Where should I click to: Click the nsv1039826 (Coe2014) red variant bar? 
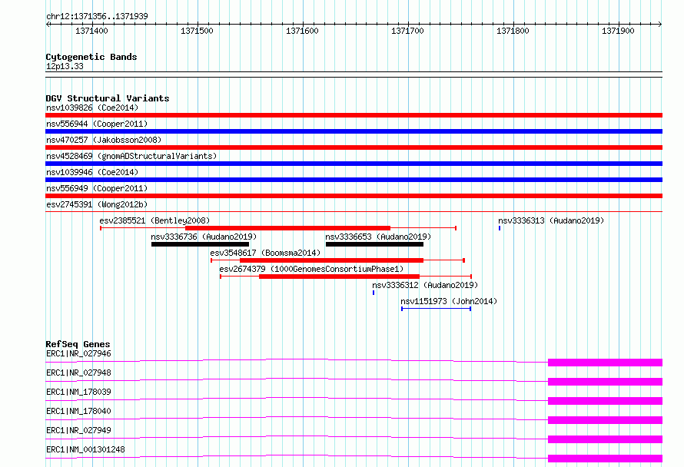tap(354, 115)
